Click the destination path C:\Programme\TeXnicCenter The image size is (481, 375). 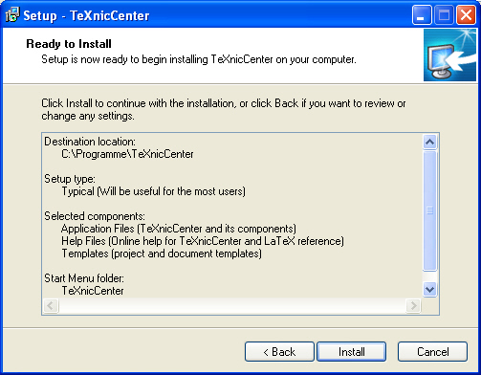pyautogui.click(x=127, y=154)
